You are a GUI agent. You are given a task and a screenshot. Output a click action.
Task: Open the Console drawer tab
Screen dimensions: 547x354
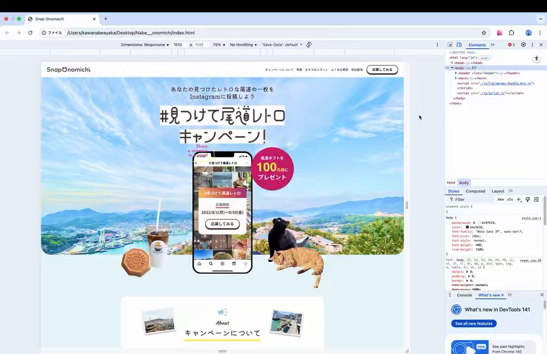coord(464,295)
